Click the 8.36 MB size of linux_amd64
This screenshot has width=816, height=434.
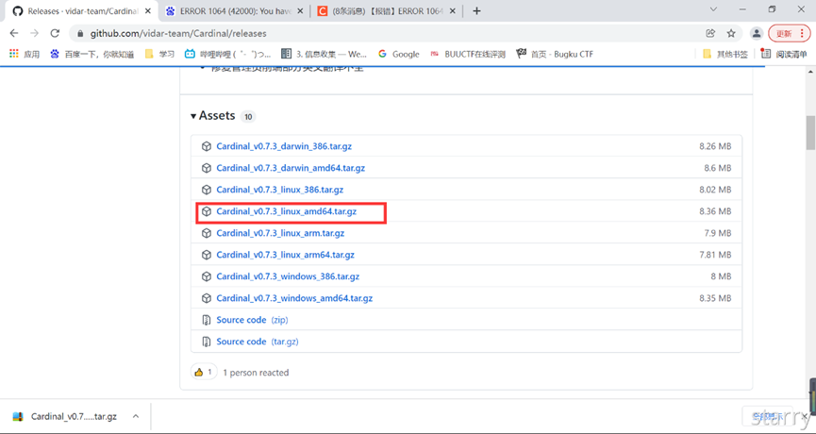pos(715,211)
